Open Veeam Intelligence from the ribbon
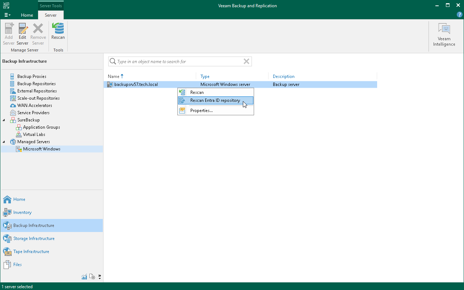464x290 pixels. pyautogui.click(x=444, y=34)
